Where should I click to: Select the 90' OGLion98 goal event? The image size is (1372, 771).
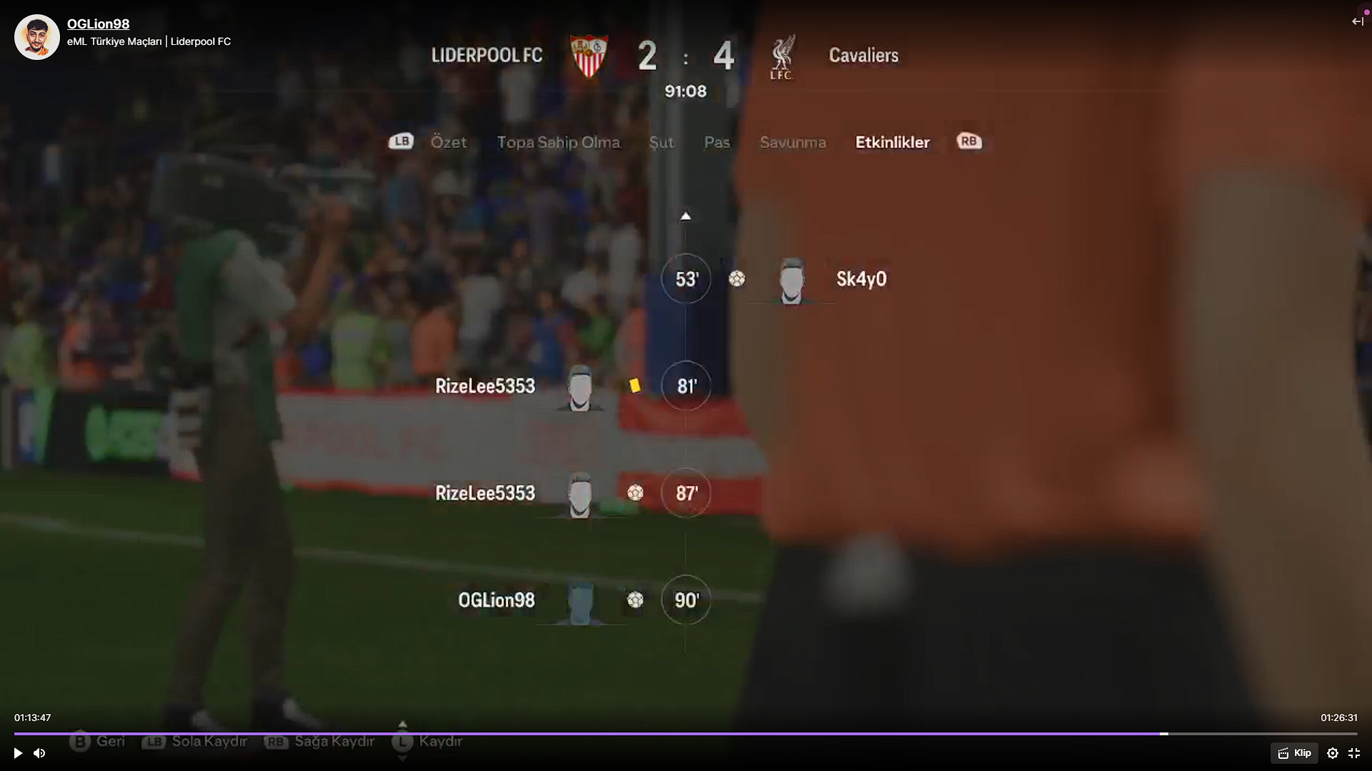582,600
